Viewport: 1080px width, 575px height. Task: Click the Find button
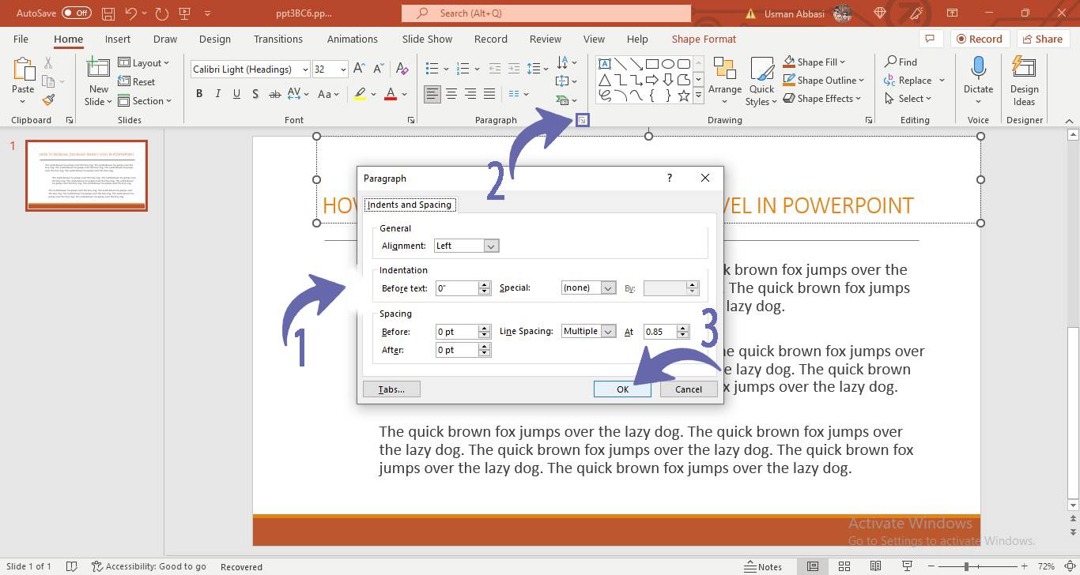click(901, 62)
